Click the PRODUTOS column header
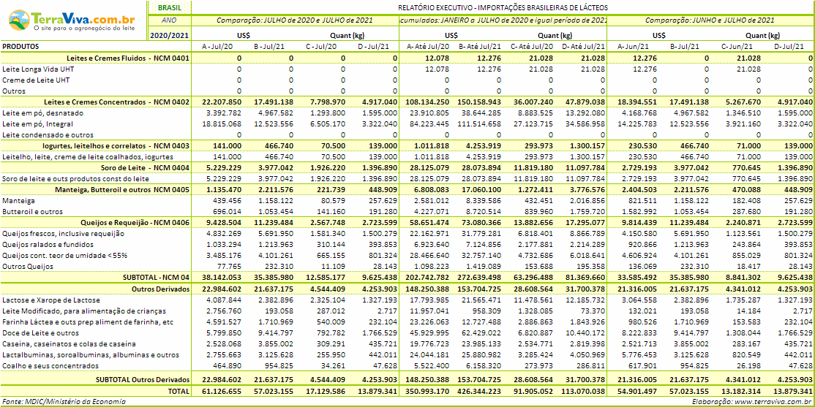The image size is (815, 407). (20, 47)
